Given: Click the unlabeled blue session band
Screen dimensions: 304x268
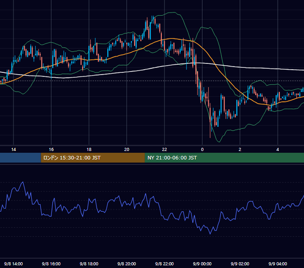Looking at the screenshot, I should [21, 158].
